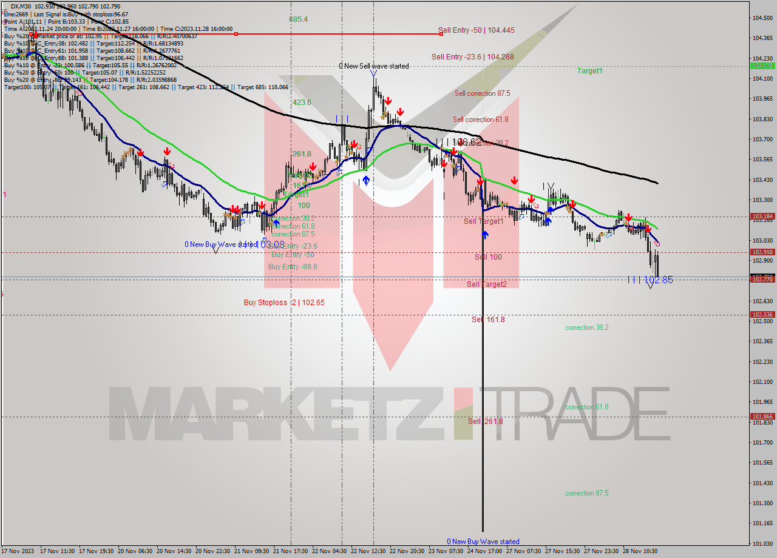Image resolution: width=777 pixels, height=558 pixels.
Task: Select the 'Sell correction 61.8' label
Action: coord(481,119)
